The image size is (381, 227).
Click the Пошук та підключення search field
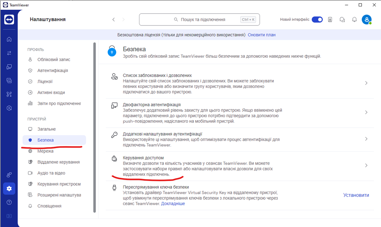pos(199,20)
